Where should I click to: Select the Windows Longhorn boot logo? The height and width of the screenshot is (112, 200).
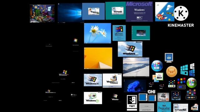74,95
